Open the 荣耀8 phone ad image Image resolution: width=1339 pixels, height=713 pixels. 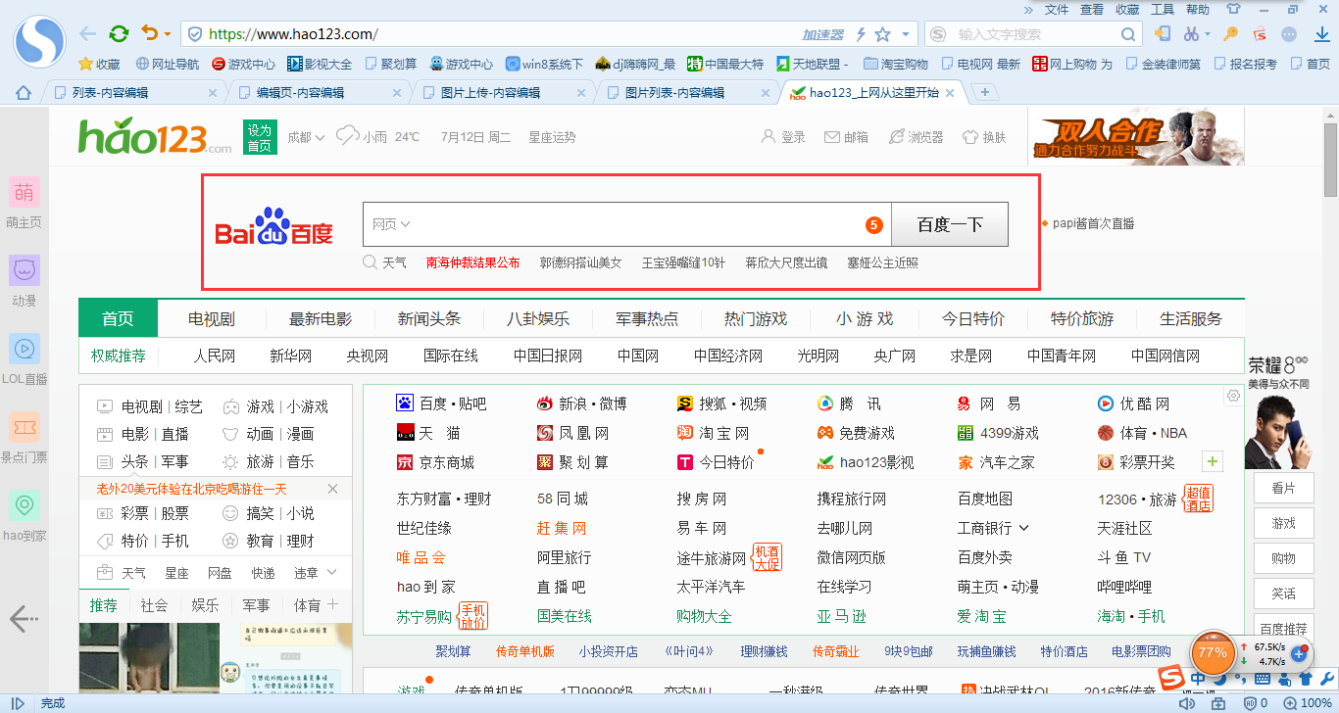(x=1278, y=411)
